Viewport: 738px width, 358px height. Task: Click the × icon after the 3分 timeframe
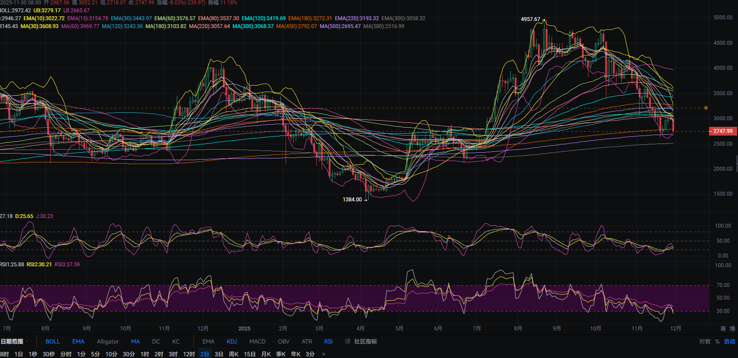(x=324, y=354)
